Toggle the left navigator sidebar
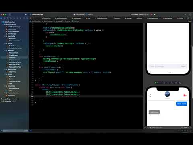Image resolution: width=193 pixels, height=145 pixels. (x=10, y=14)
